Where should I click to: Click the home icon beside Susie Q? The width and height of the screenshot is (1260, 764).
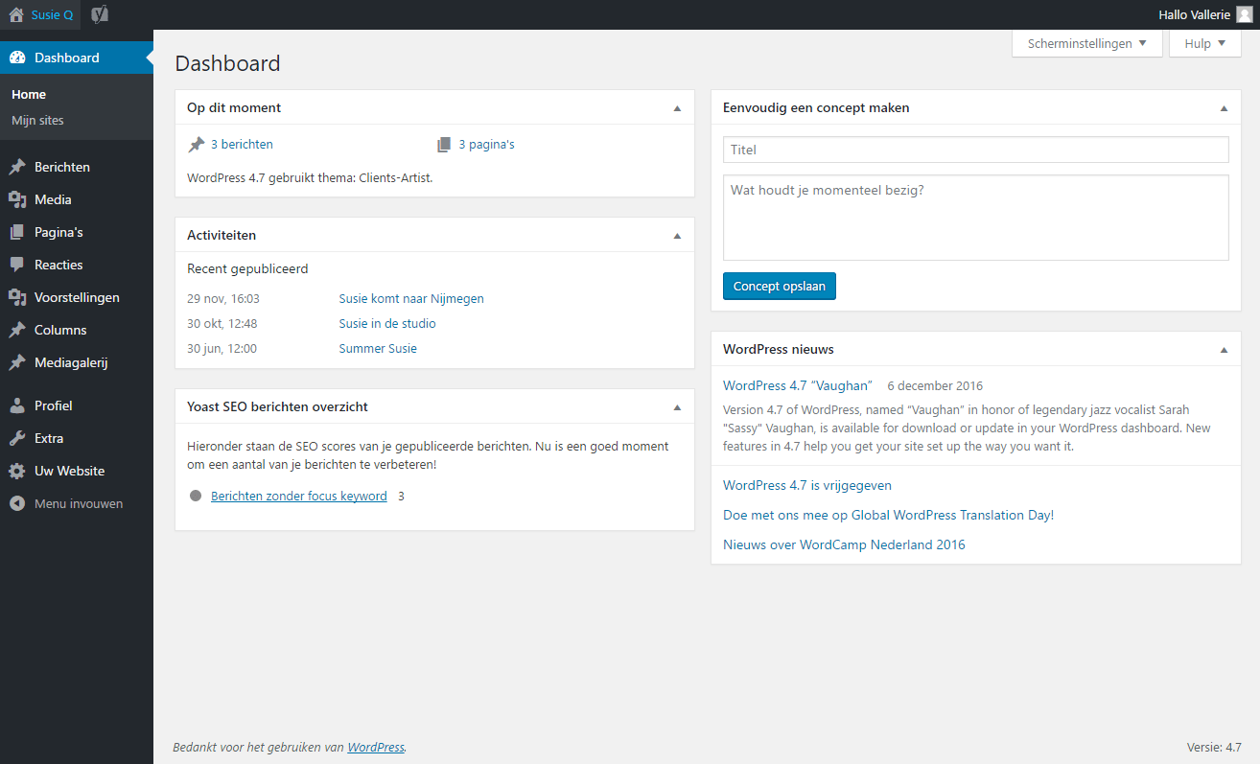(15, 14)
